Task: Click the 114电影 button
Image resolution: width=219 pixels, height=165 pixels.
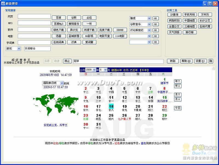Action: coord(120,36)
